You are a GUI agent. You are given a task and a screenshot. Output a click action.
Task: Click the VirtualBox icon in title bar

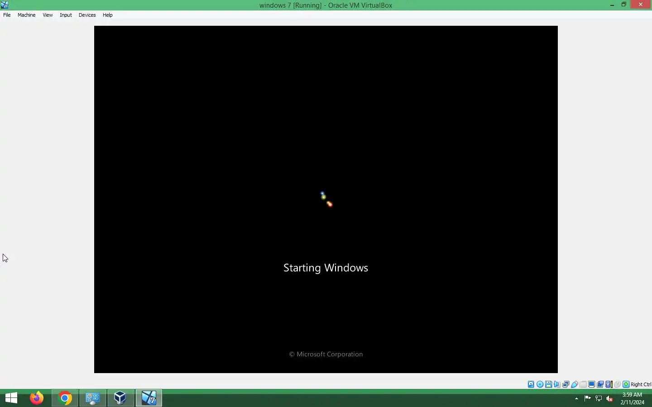(x=5, y=5)
